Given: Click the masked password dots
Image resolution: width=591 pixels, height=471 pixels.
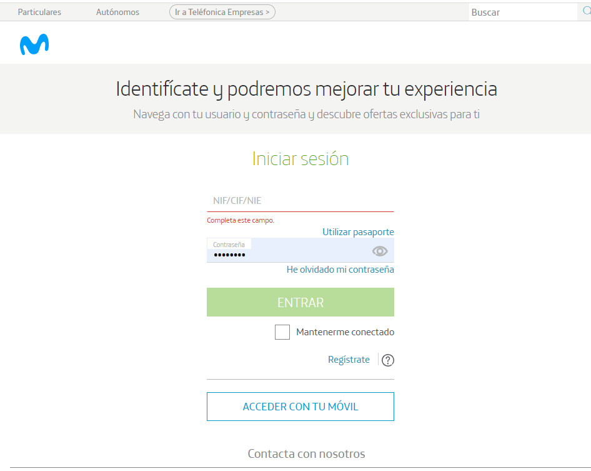Looking at the screenshot, I should (x=229, y=256).
